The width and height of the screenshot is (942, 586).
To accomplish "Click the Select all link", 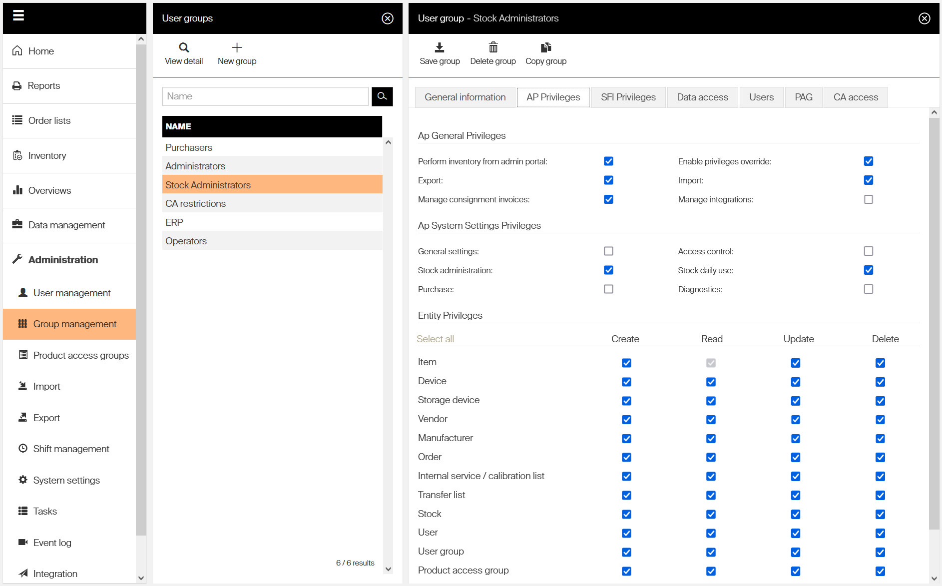I will tap(435, 339).
